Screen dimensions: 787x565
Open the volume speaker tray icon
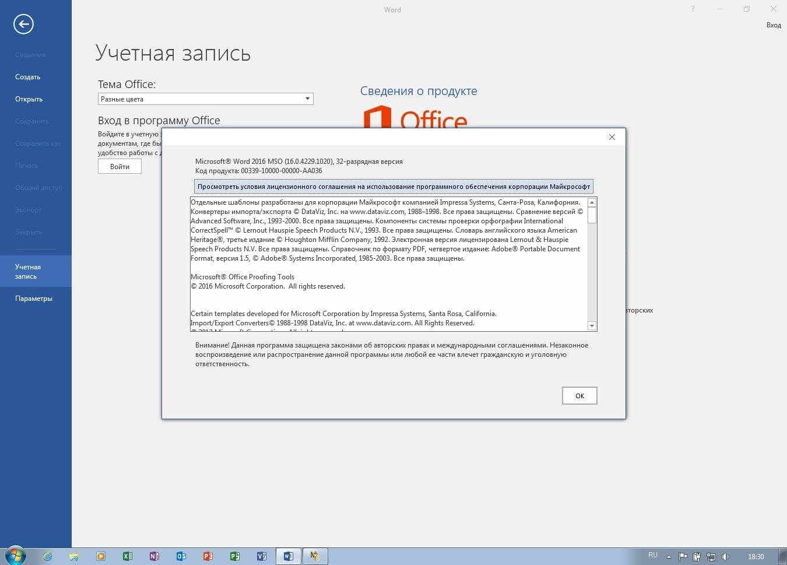[725, 557]
